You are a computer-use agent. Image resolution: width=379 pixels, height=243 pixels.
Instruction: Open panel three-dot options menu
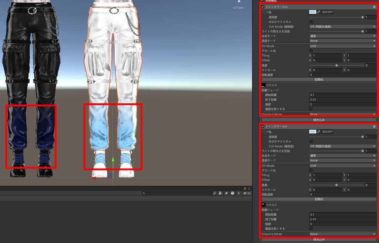point(249,188)
